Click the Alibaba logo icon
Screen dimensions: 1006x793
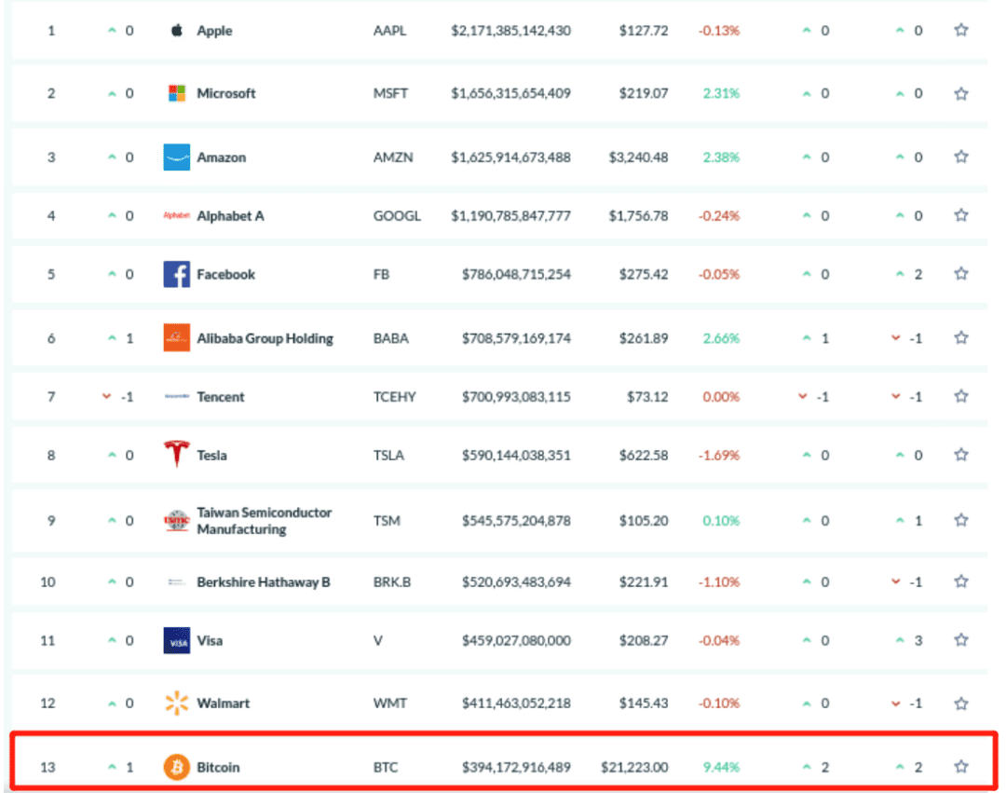click(x=176, y=338)
